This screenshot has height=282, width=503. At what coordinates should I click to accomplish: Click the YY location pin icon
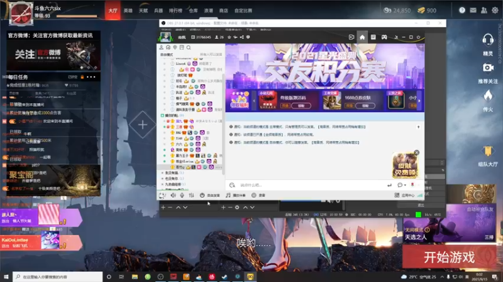pos(175,48)
